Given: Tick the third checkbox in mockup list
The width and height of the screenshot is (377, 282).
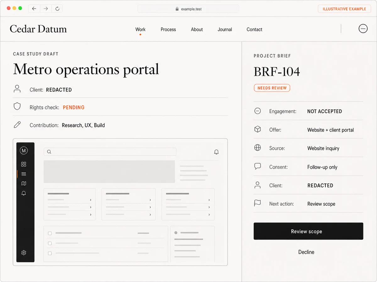Looking at the screenshot, I should (x=50, y=253).
